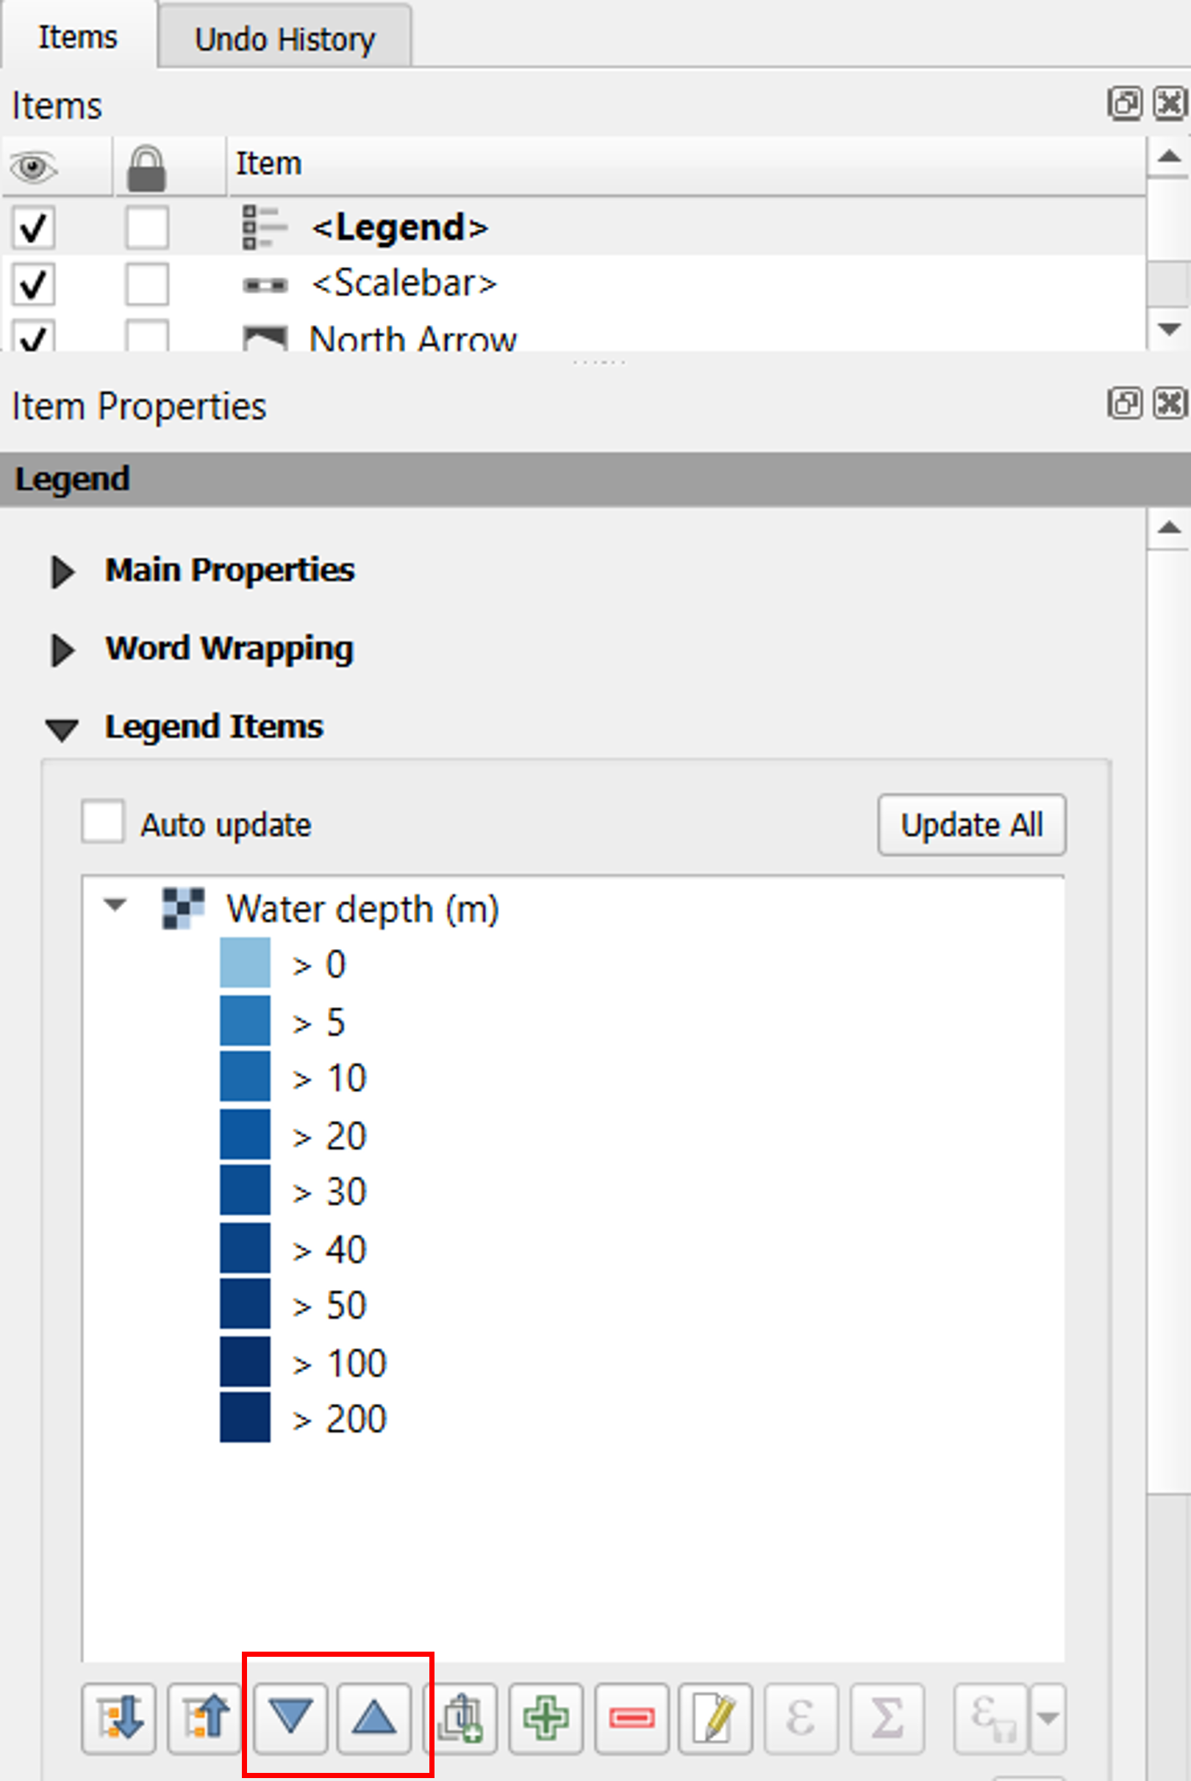Click the red minus remove item button
Image resolution: width=1191 pixels, height=1781 pixels.
click(x=632, y=1717)
